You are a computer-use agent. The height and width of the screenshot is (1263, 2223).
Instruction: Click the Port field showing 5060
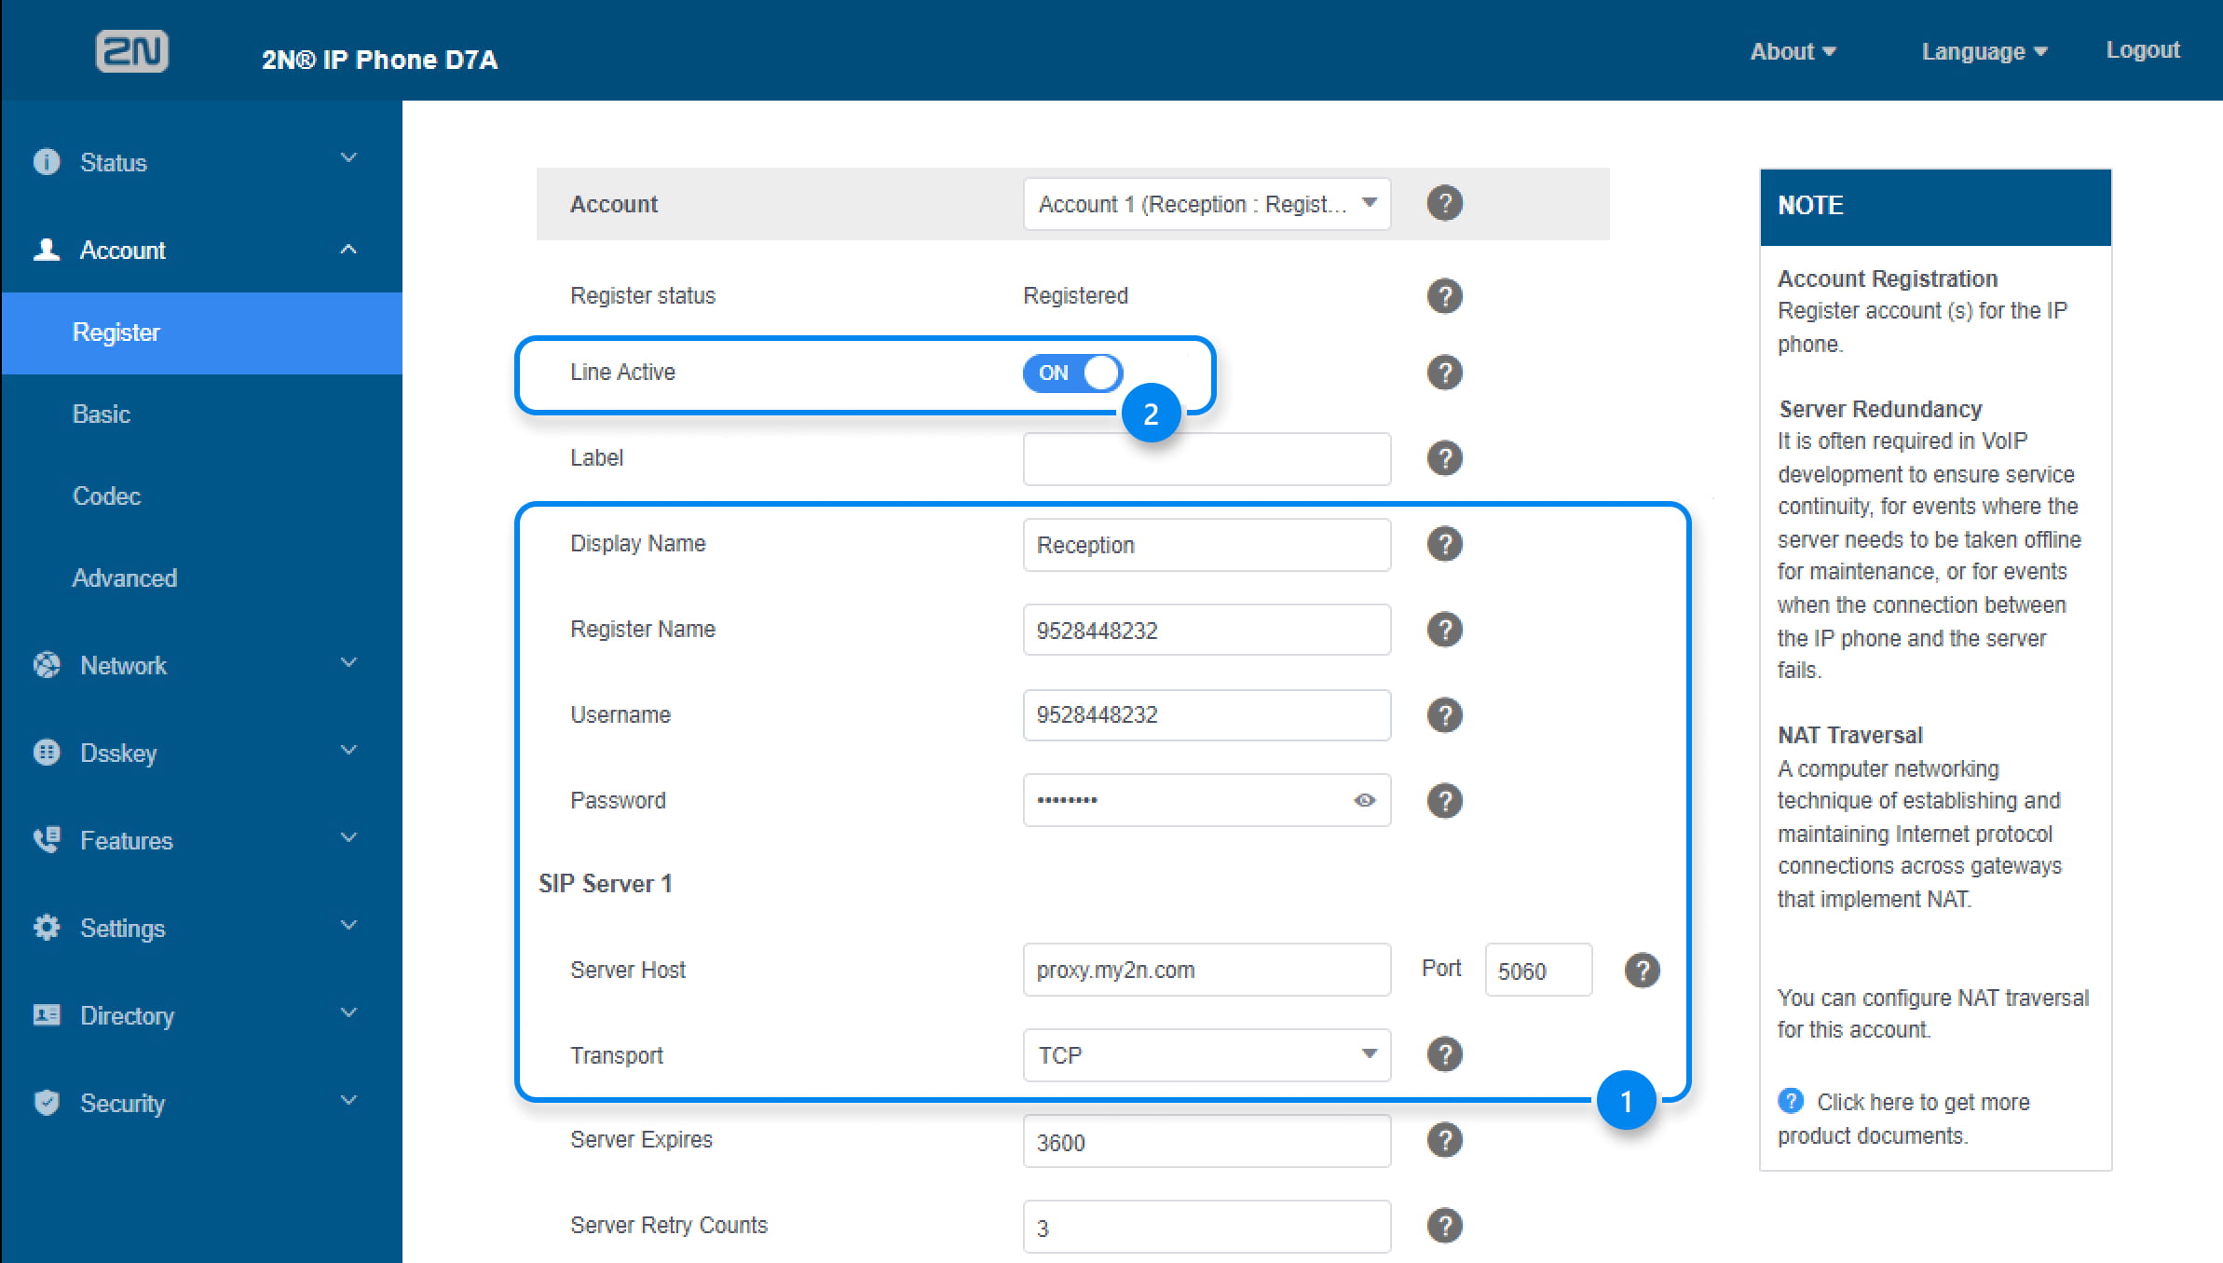[x=1538, y=971]
